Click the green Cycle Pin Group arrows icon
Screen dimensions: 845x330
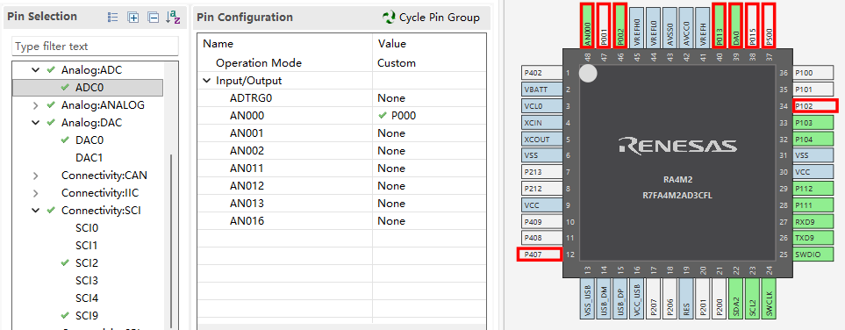point(389,18)
